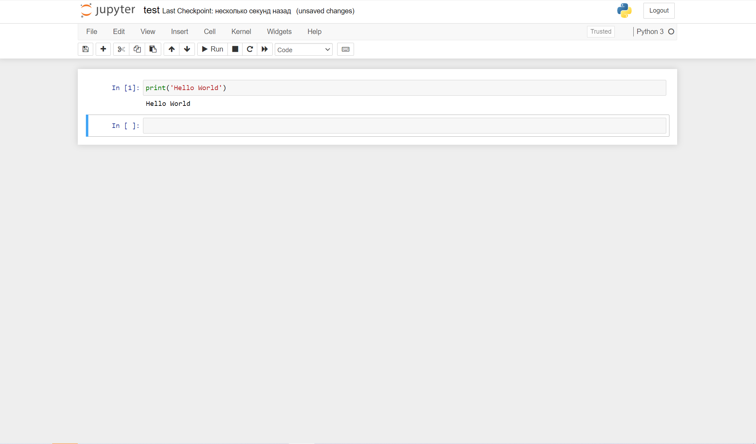This screenshot has height=444, width=756.
Task: Open the Cell menu
Action: point(210,32)
